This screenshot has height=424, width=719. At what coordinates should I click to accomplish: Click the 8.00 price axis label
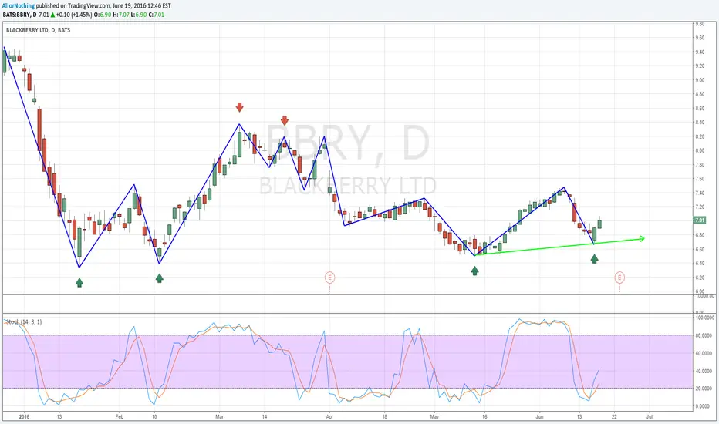click(x=700, y=150)
